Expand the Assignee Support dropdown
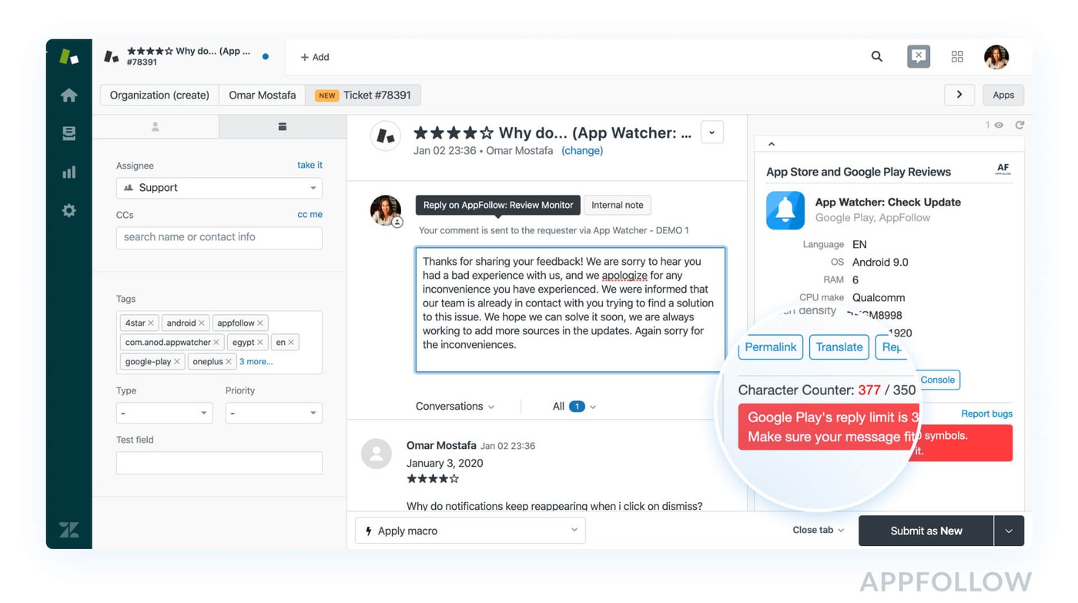Image resolution: width=1078 pixels, height=603 pixels. point(219,188)
